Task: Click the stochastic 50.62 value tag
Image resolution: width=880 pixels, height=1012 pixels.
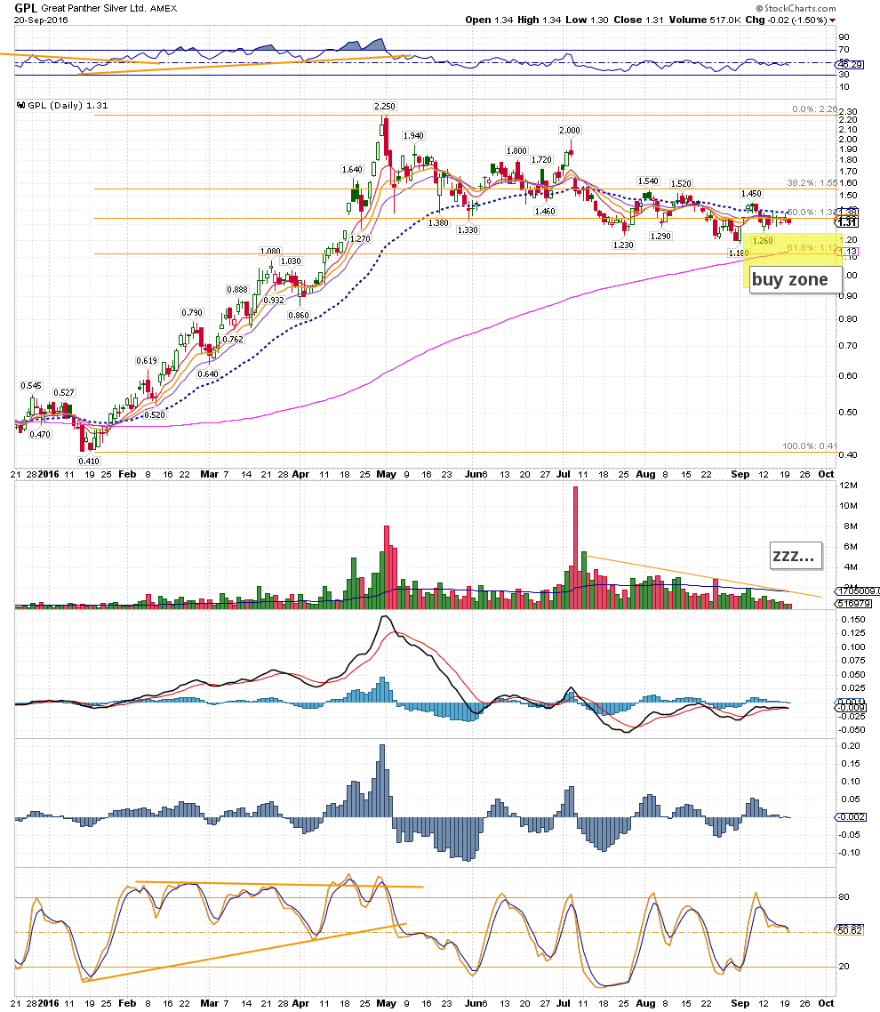Action: (850, 930)
